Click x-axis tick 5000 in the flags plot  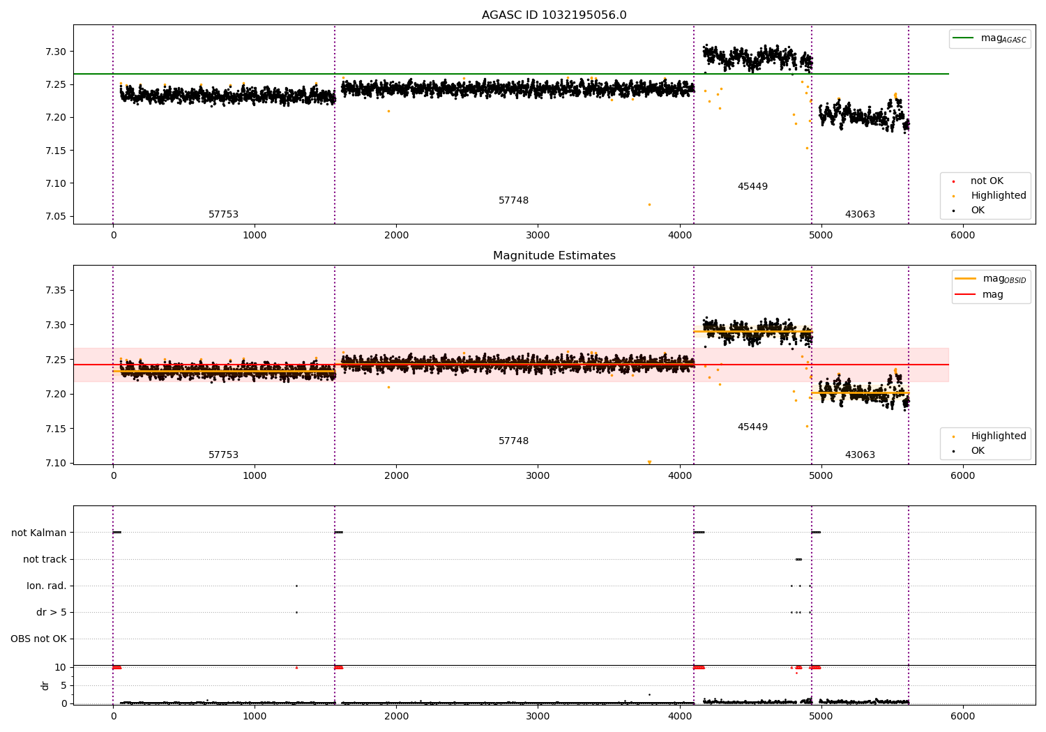(x=821, y=717)
